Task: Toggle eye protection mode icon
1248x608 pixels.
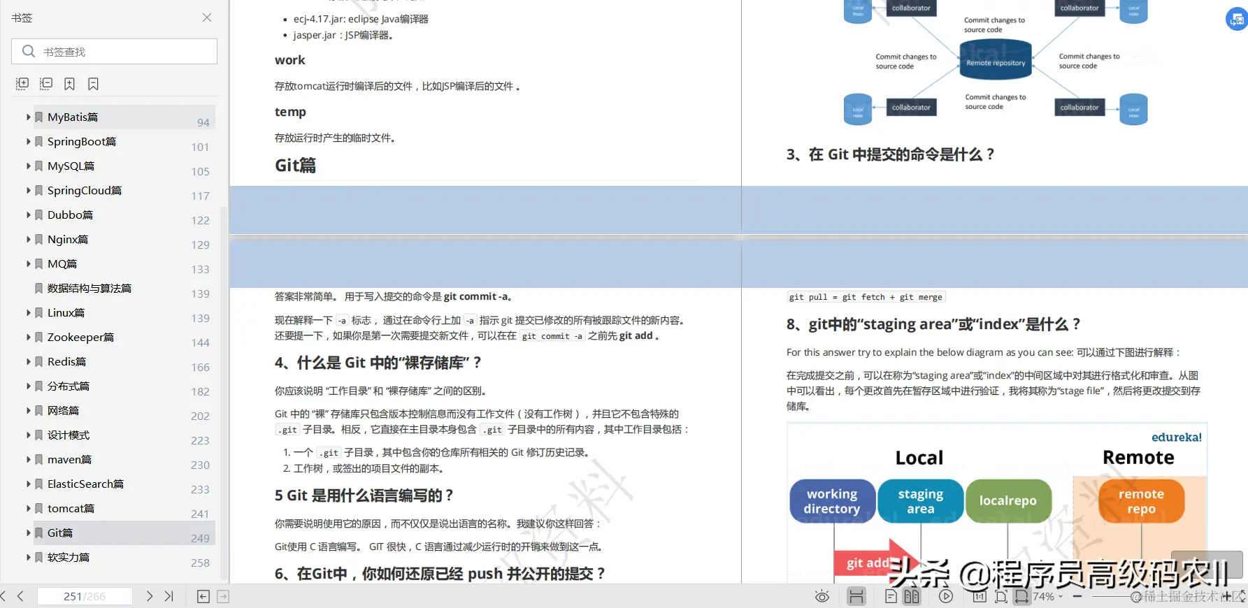Action: [x=822, y=596]
